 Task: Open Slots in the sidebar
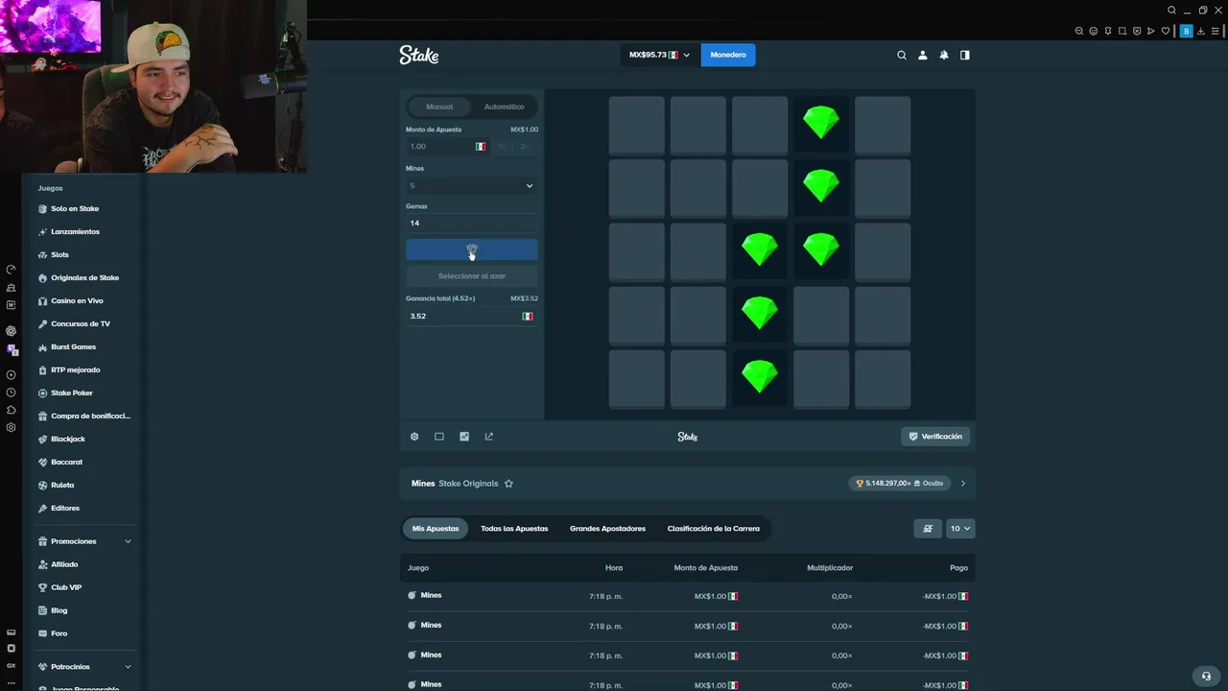pos(59,254)
